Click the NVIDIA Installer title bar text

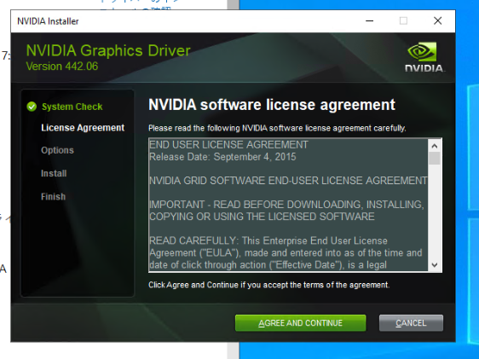pyautogui.click(x=48, y=21)
